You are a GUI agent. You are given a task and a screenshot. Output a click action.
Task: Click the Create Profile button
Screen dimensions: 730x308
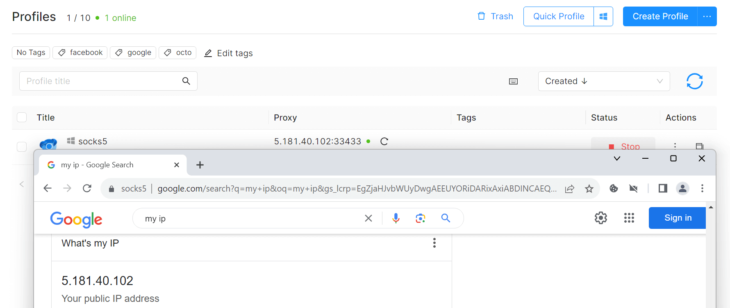tap(660, 16)
